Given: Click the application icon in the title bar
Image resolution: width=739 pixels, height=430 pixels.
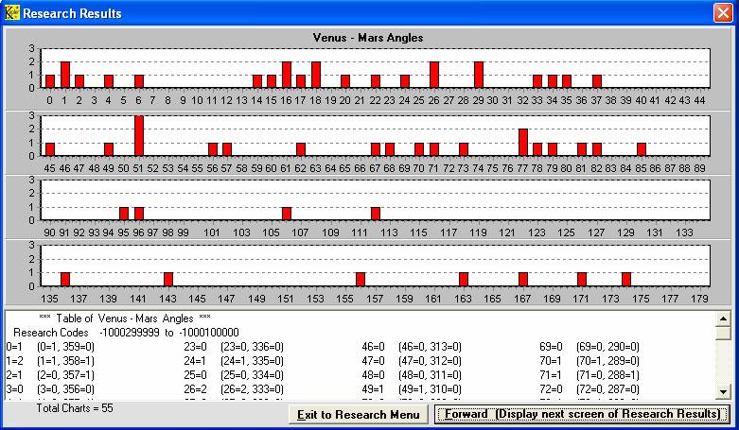Looking at the screenshot, I should coord(11,13).
